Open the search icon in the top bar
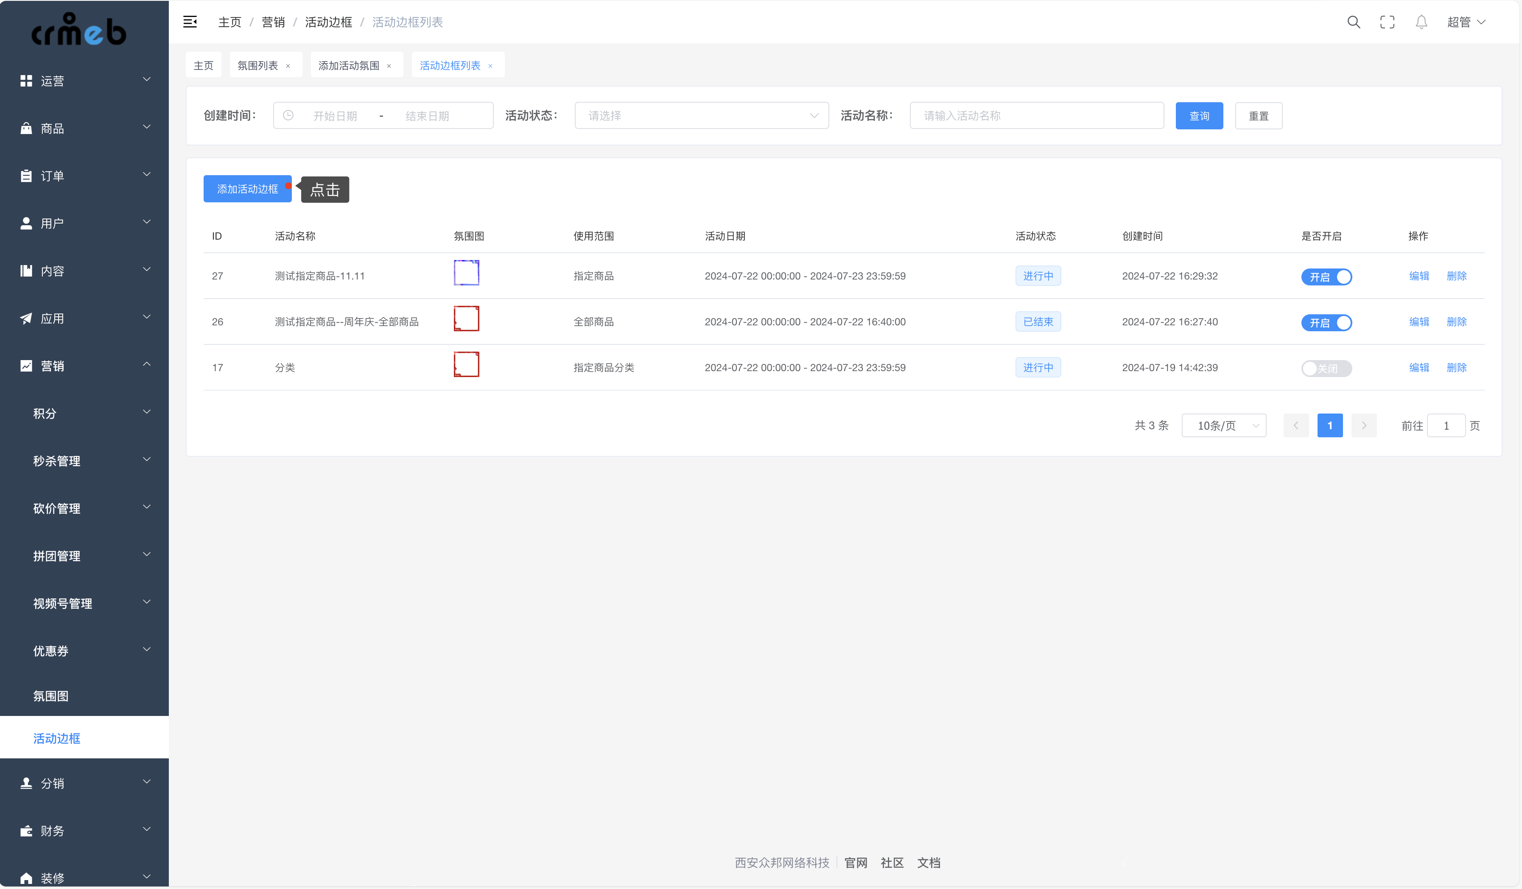This screenshot has width=1522, height=889. click(x=1354, y=22)
